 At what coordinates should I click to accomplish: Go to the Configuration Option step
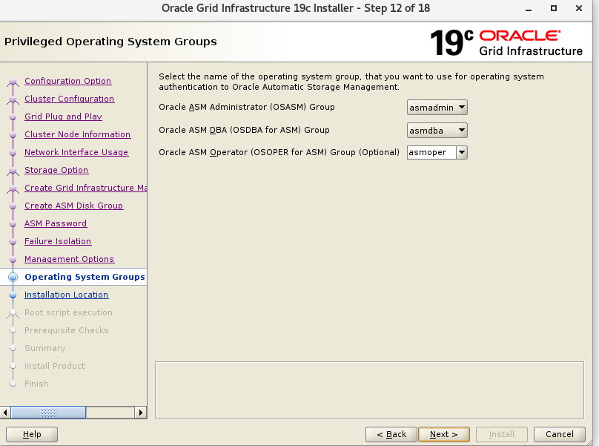tap(68, 81)
